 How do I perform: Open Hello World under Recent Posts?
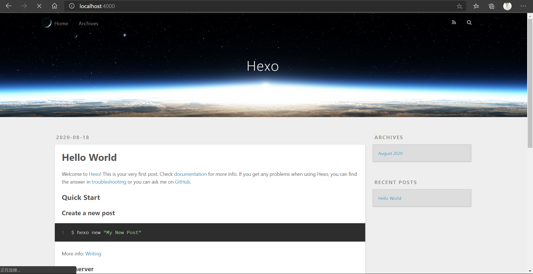point(389,198)
